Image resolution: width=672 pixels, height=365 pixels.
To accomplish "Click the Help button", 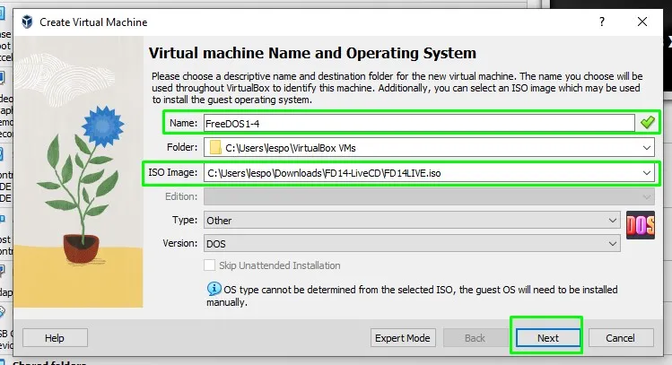I will click(x=55, y=338).
